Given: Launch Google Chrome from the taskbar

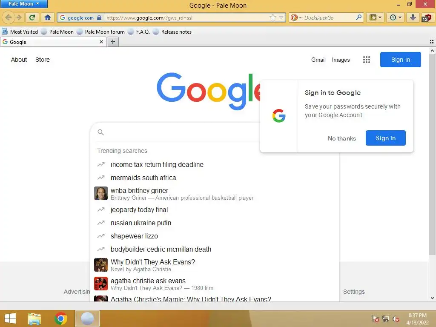Looking at the screenshot, I should point(61,318).
